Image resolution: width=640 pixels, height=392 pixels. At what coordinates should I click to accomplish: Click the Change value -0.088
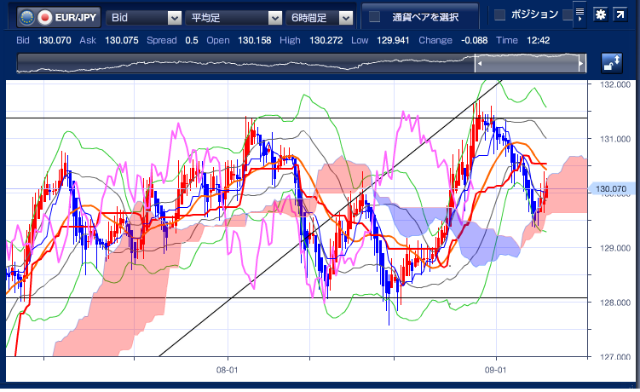(x=475, y=40)
